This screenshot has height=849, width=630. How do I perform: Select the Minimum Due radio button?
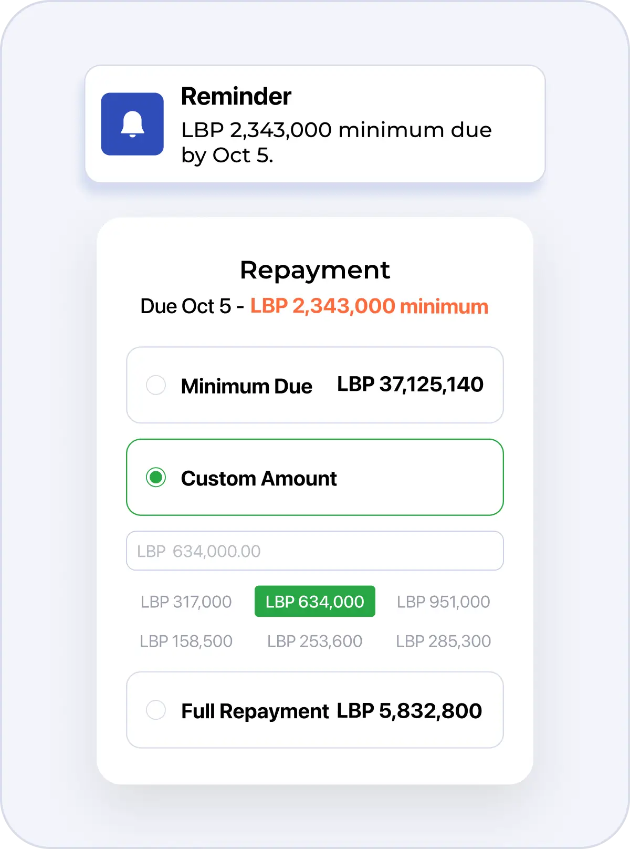point(156,385)
